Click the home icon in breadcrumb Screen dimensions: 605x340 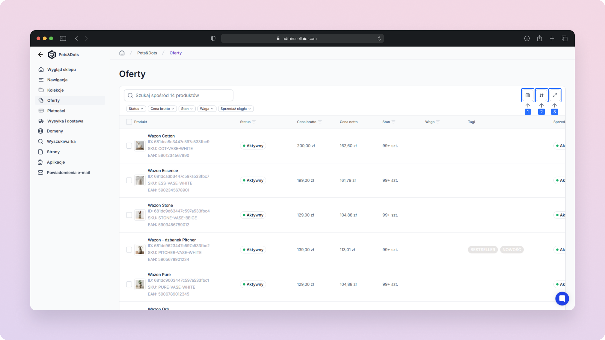click(122, 53)
